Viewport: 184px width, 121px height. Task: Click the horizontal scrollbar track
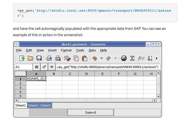(86, 100)
